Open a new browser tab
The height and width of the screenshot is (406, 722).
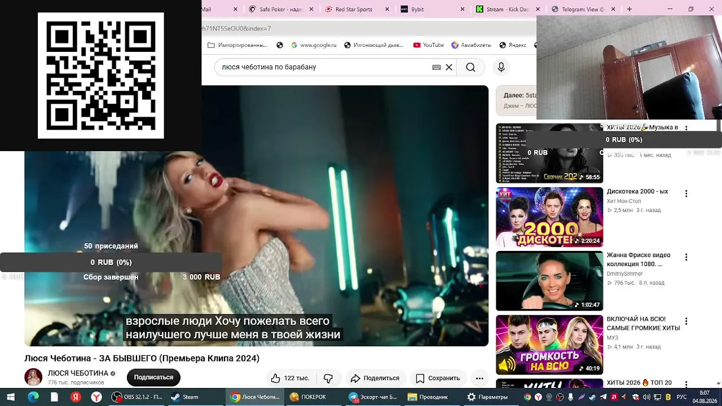(x=629, y=9)
